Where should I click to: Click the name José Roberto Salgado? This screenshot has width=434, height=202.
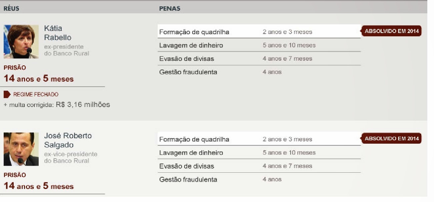click(x=68, y=140)
